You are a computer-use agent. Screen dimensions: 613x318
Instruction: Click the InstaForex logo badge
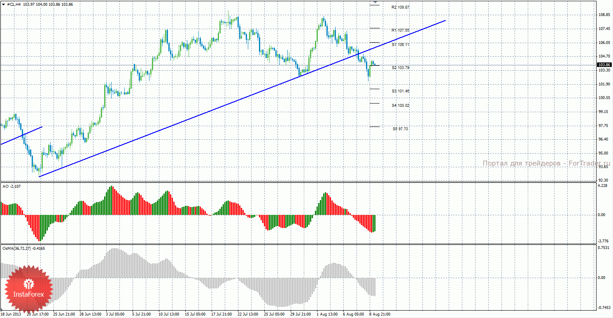point(28,288)
